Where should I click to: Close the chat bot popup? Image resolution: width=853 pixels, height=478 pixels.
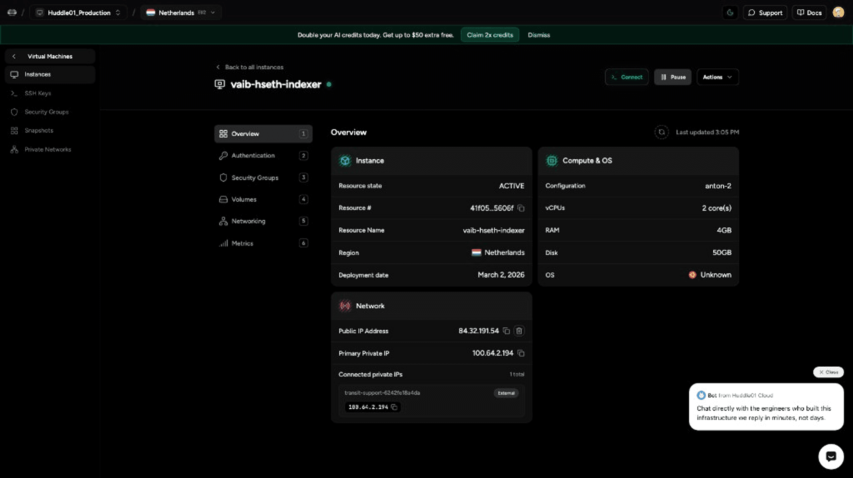pos(828,372)
